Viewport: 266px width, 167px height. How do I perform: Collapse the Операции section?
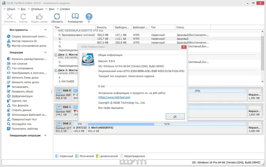point(46,52)
